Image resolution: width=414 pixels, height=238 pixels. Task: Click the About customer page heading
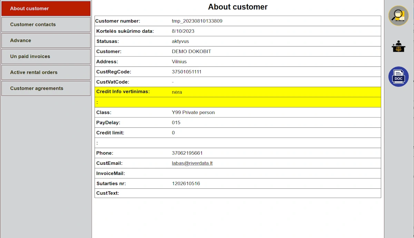click(238, 7)
